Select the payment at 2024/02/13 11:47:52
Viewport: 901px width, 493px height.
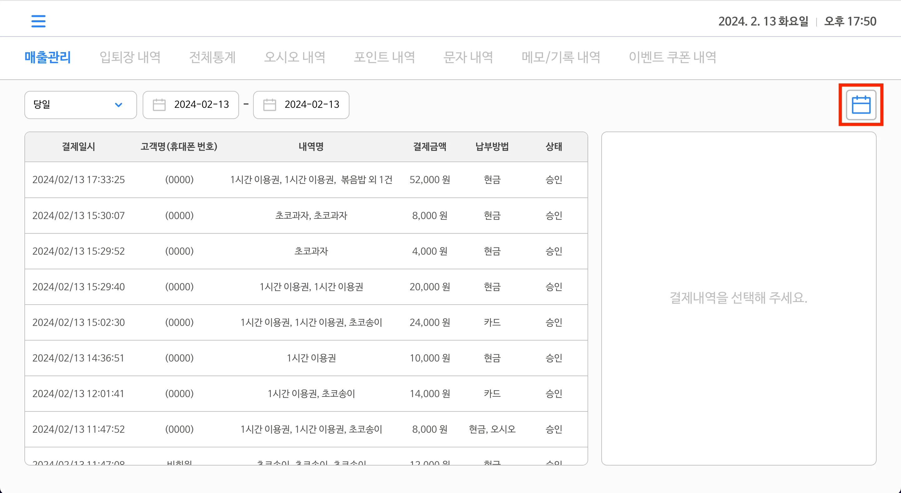[306, 429]
